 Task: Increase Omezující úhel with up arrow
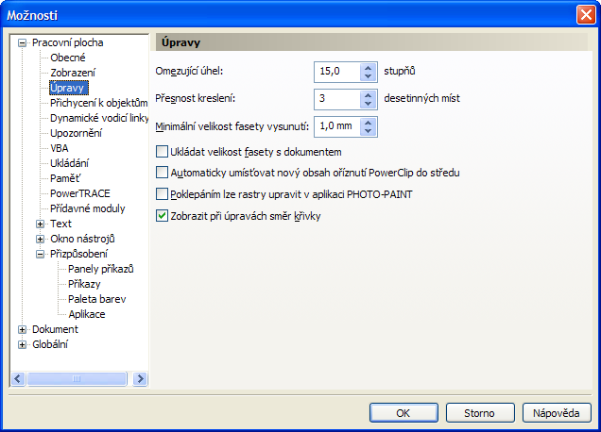368,68
